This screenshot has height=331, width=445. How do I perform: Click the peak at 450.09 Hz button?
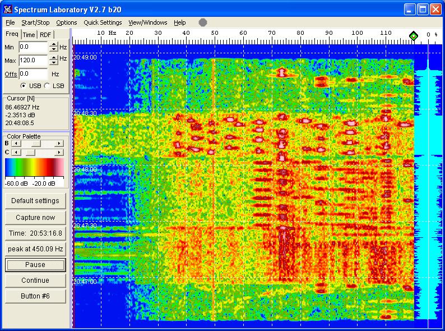click(35, 249)
